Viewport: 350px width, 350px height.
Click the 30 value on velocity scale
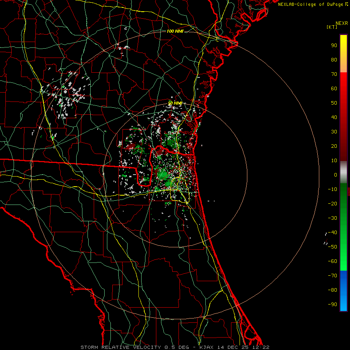334,132
